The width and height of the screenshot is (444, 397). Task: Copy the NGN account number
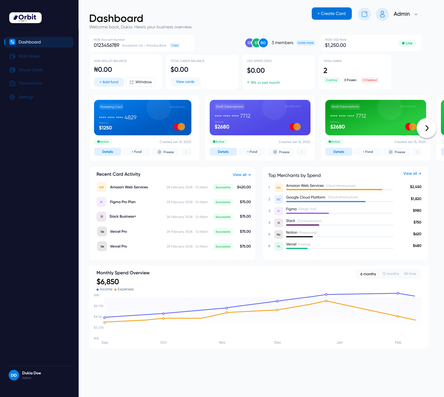click(x=175, y=45)
